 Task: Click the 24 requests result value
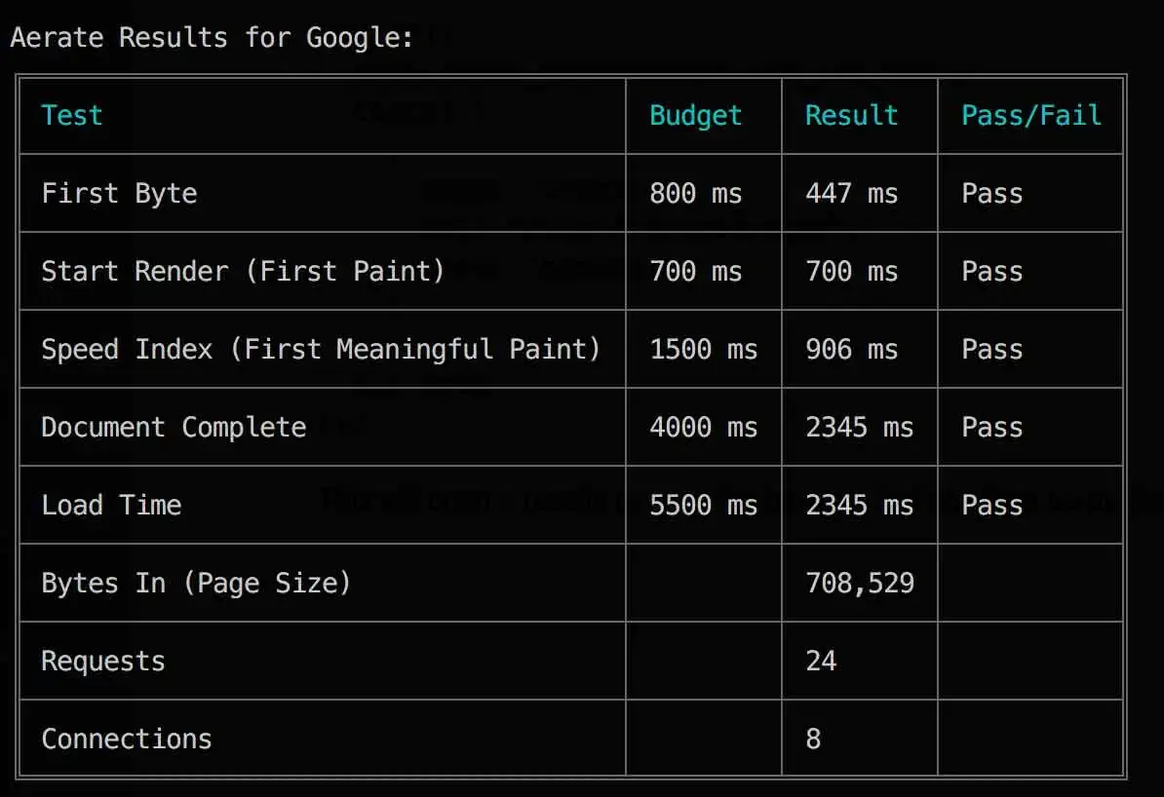click(821, 661)
